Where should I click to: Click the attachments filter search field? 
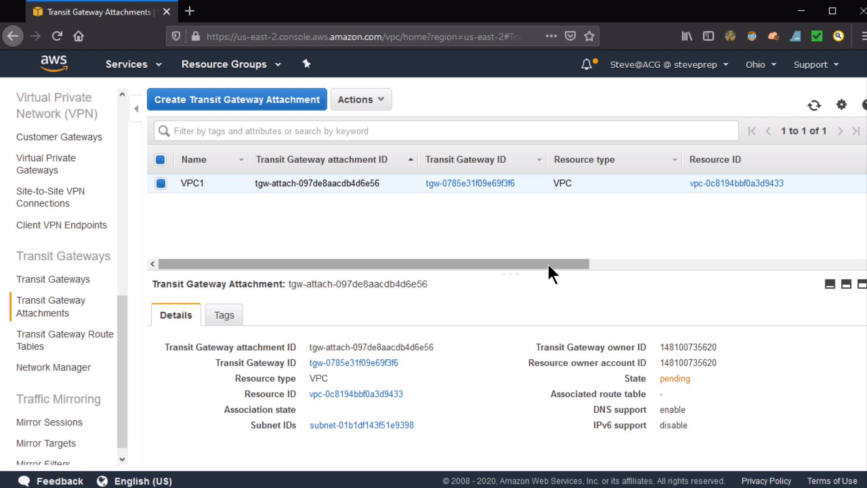(x=447, y=131)
